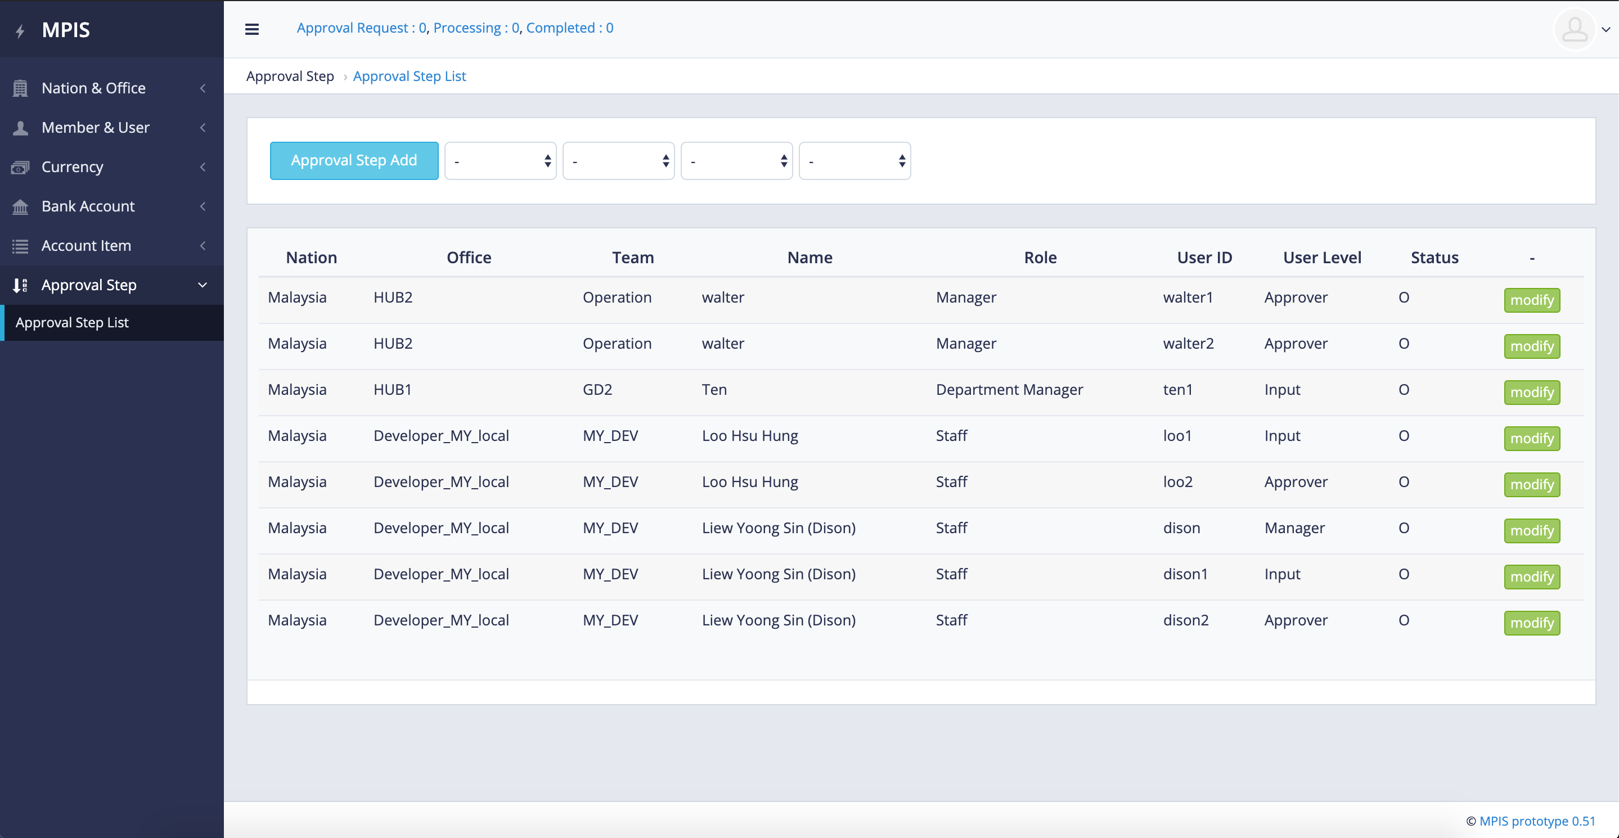Select Approval Step List in sidebar
The width and height of the screenshot is (1619, 838).
pyautogui.click(x=73, y=322)
